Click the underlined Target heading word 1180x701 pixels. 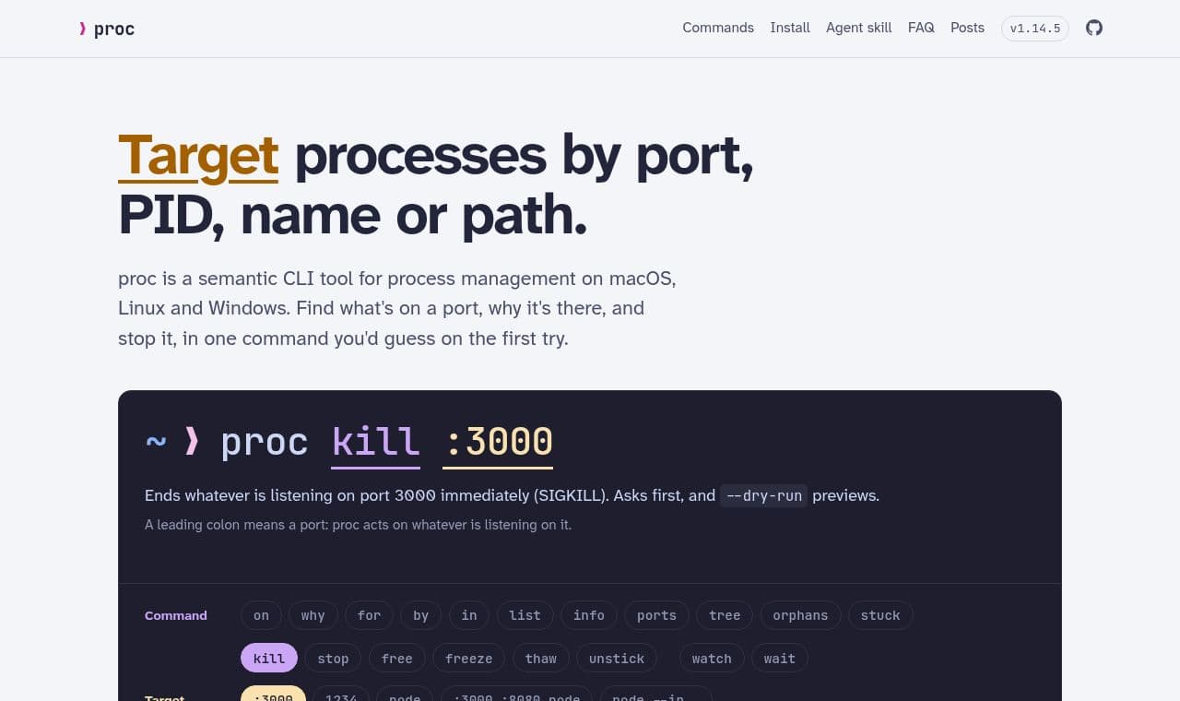point(198,155)
